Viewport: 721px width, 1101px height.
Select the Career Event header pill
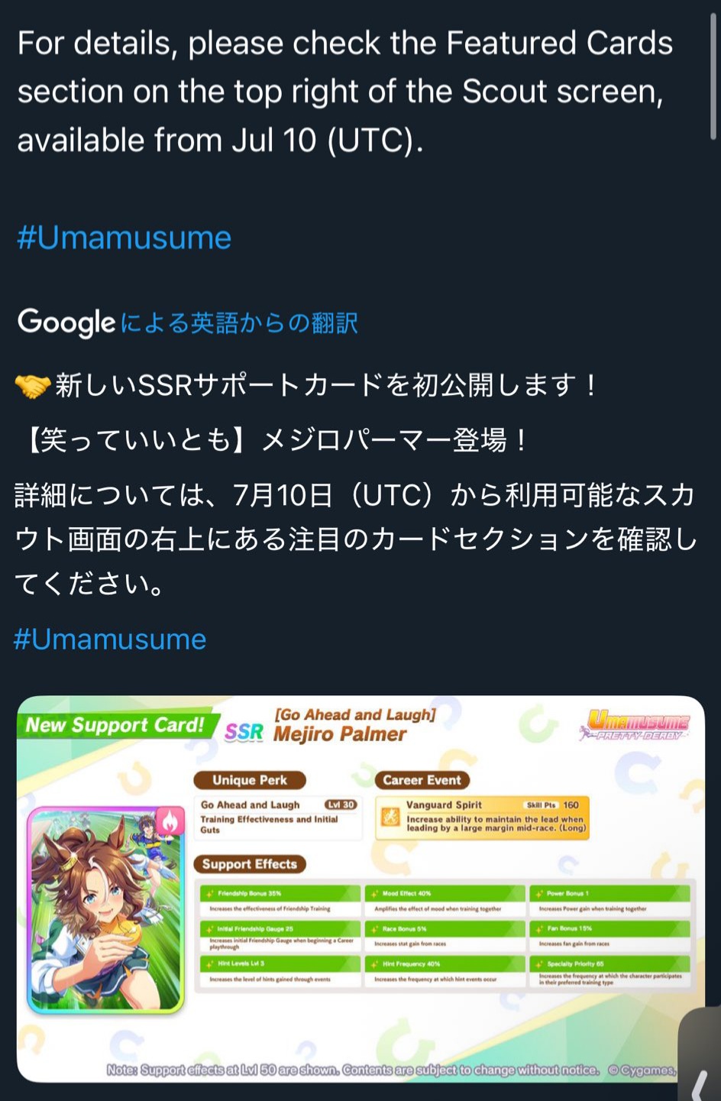click(x=422, y=780)
